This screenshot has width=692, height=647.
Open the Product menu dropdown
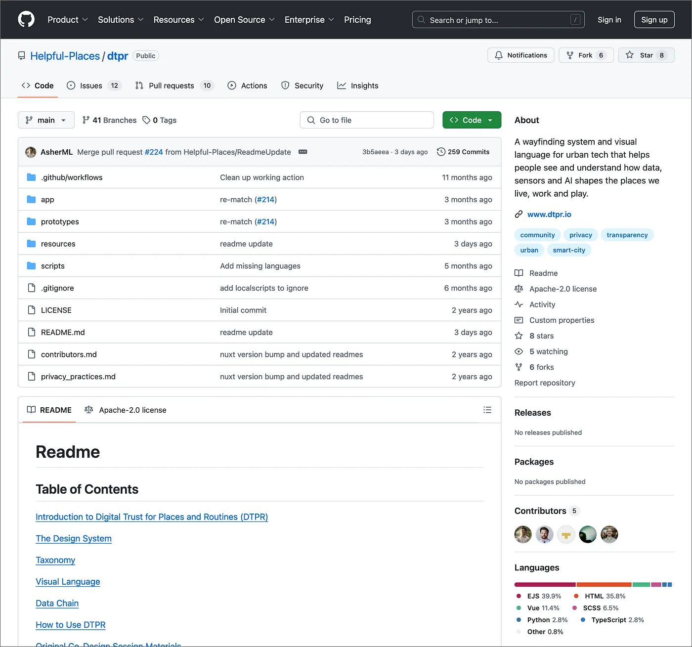click(x=67, y=20)
